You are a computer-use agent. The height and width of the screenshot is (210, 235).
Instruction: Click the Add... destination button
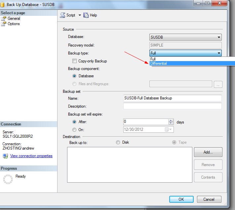click(x=208, y=152)
